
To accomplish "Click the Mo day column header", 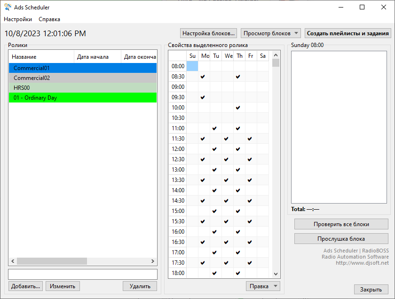I will (204, 55).
